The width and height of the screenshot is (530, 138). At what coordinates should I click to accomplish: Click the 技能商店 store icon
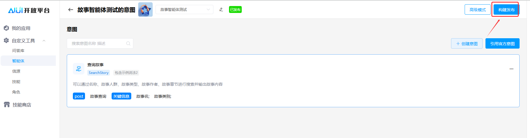pos(7,105)
